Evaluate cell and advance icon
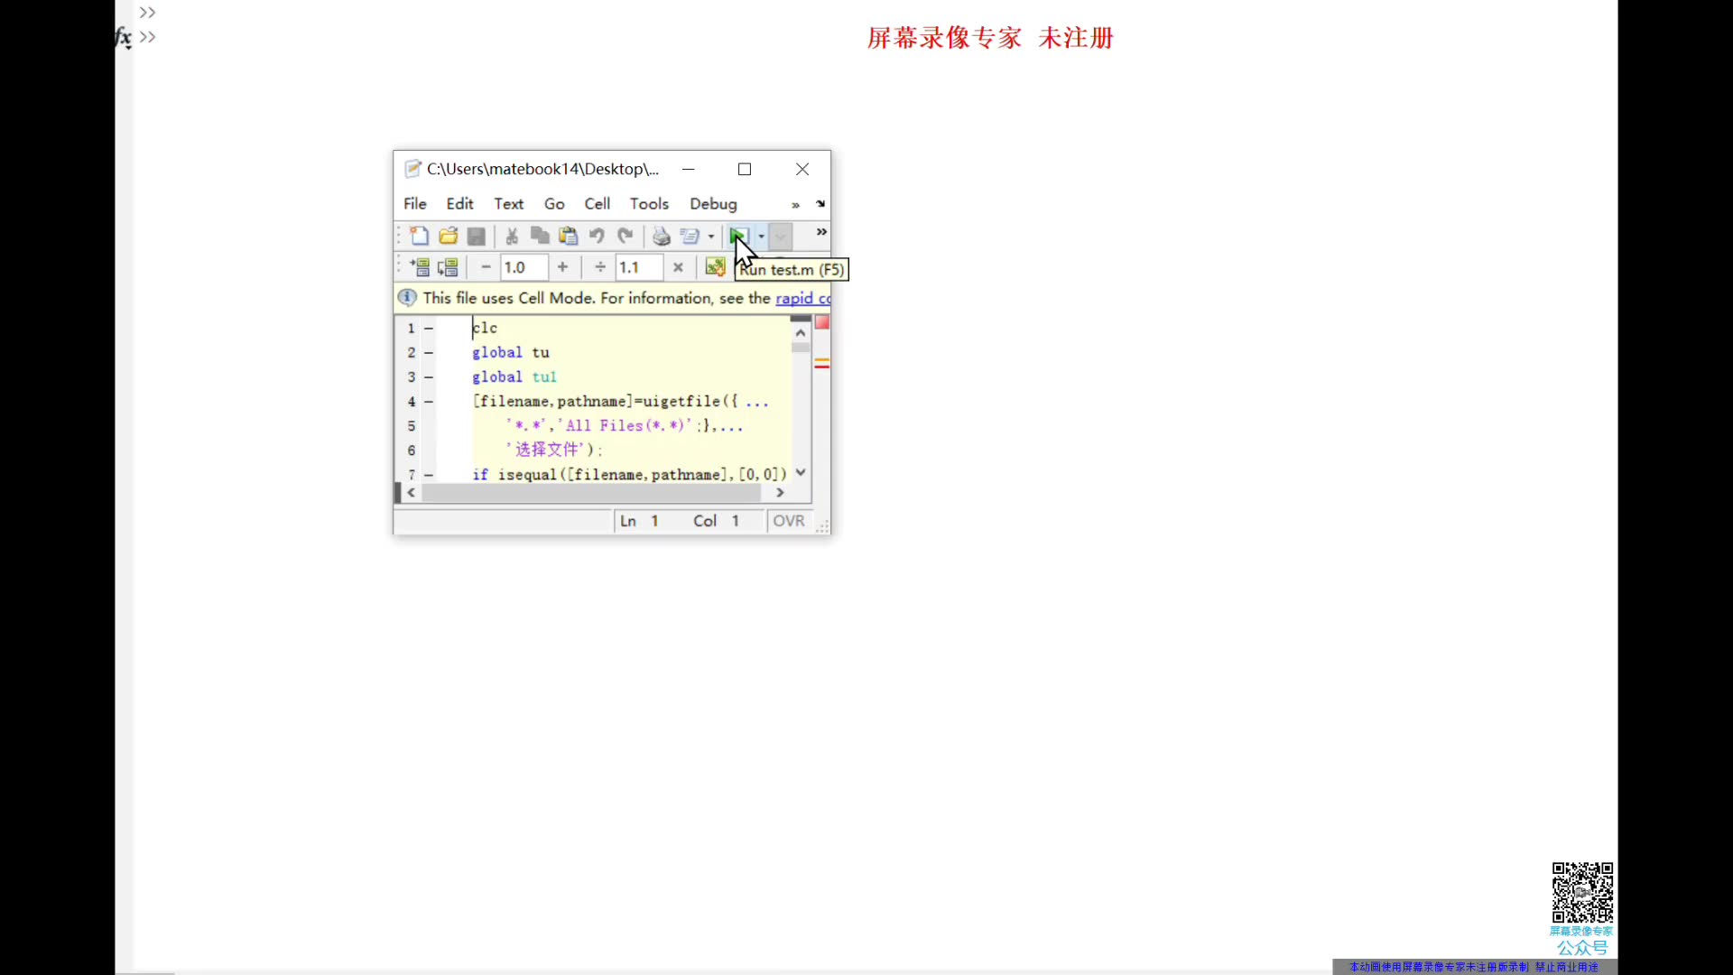 (x=448, y=267)
